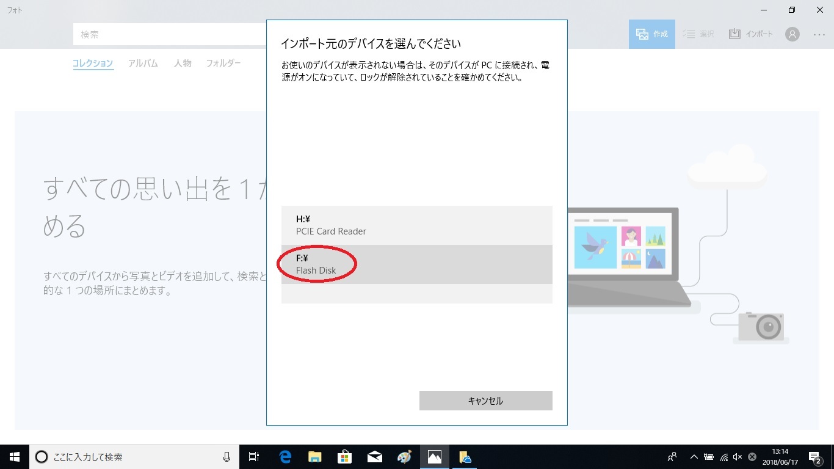Switch to the アルバム tab
This screenshot has height=469, width=834.
tap(143, 64)
